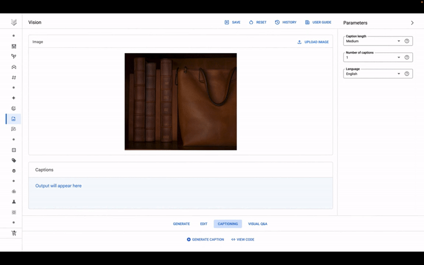Click the uploaded books and bag image
This screenshot has height=265, width=424.
[x=181, y=102]
